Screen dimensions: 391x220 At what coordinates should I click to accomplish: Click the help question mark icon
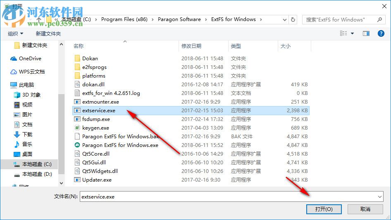[381, 33]
